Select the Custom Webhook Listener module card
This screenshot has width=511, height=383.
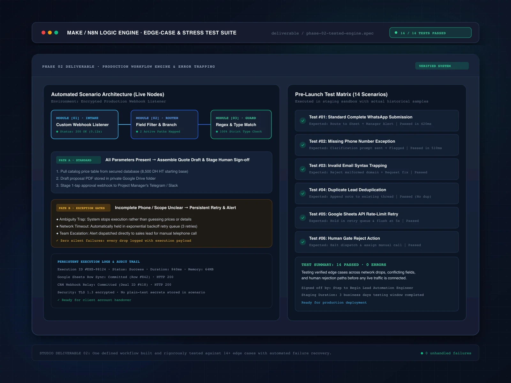tap(85, 124)
